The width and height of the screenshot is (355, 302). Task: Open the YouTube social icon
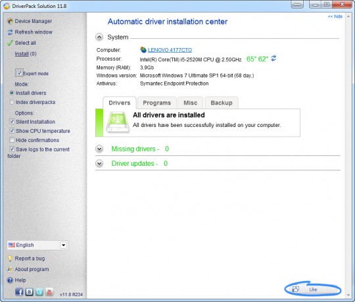[49, 292]
